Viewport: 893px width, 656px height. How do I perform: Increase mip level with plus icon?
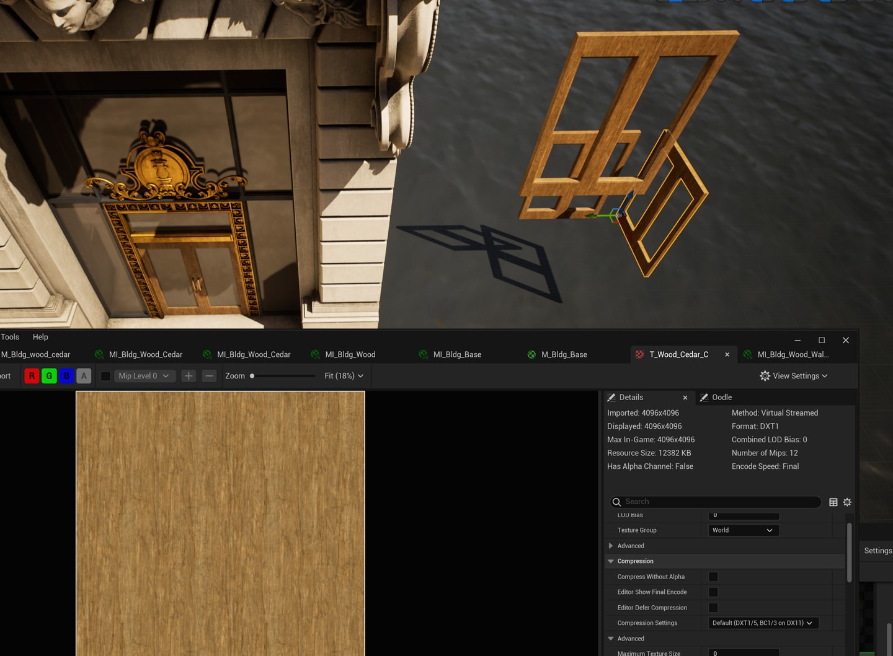[189, 376]
